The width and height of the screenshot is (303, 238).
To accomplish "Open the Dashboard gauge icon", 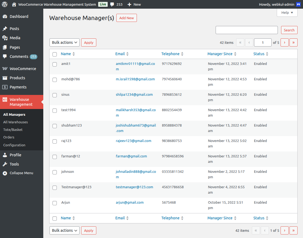I will coord(5,16).
